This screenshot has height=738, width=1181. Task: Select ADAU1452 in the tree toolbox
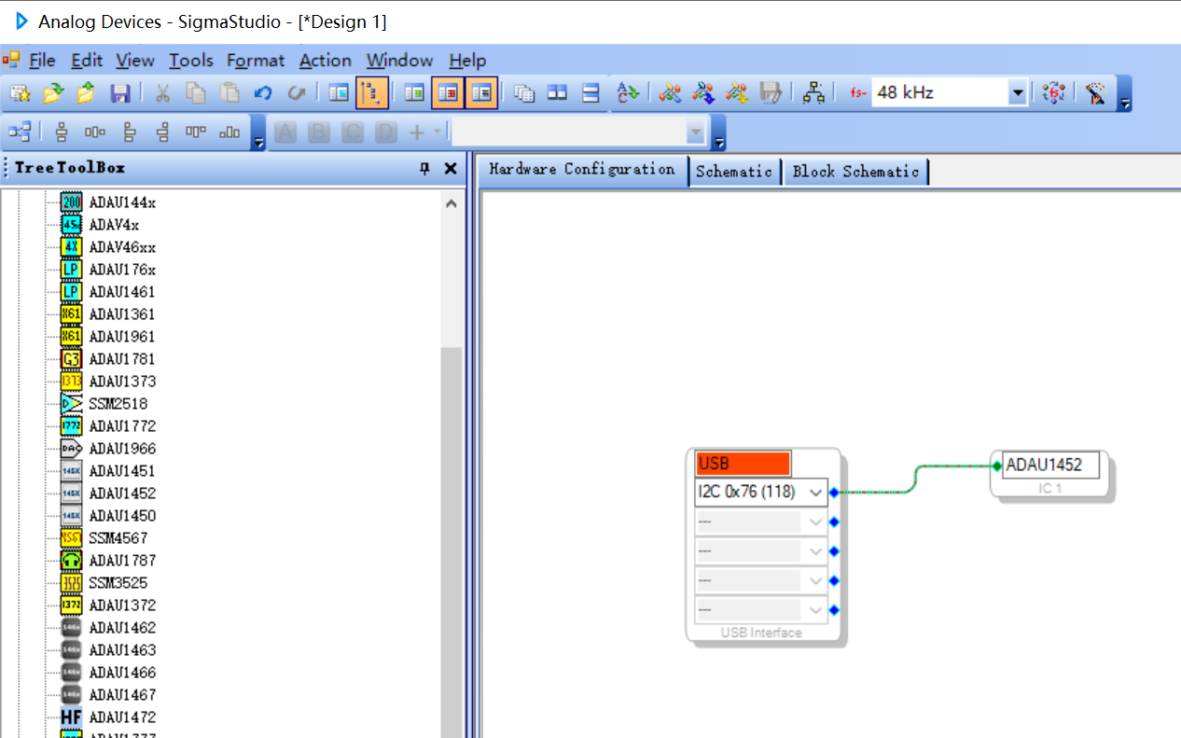122,494
